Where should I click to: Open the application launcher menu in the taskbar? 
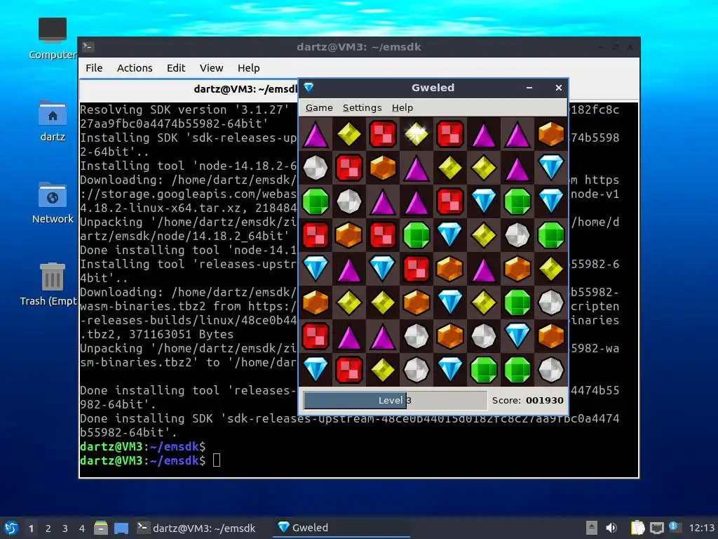pos(11,528)
